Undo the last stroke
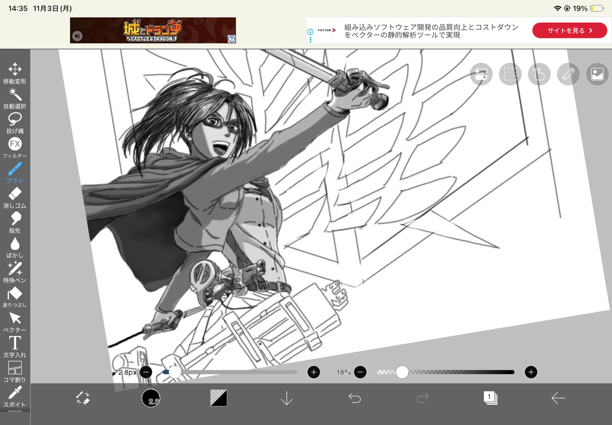 click(354, 398)
